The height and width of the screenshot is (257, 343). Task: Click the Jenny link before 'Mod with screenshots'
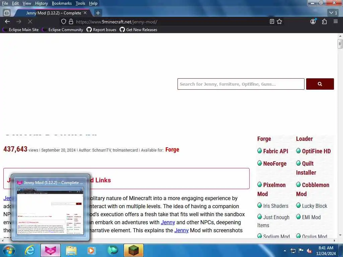[181, 230]
